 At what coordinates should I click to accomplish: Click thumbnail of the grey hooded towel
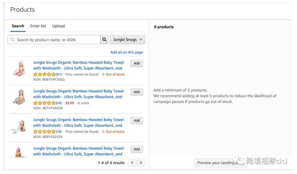(19, 97)
